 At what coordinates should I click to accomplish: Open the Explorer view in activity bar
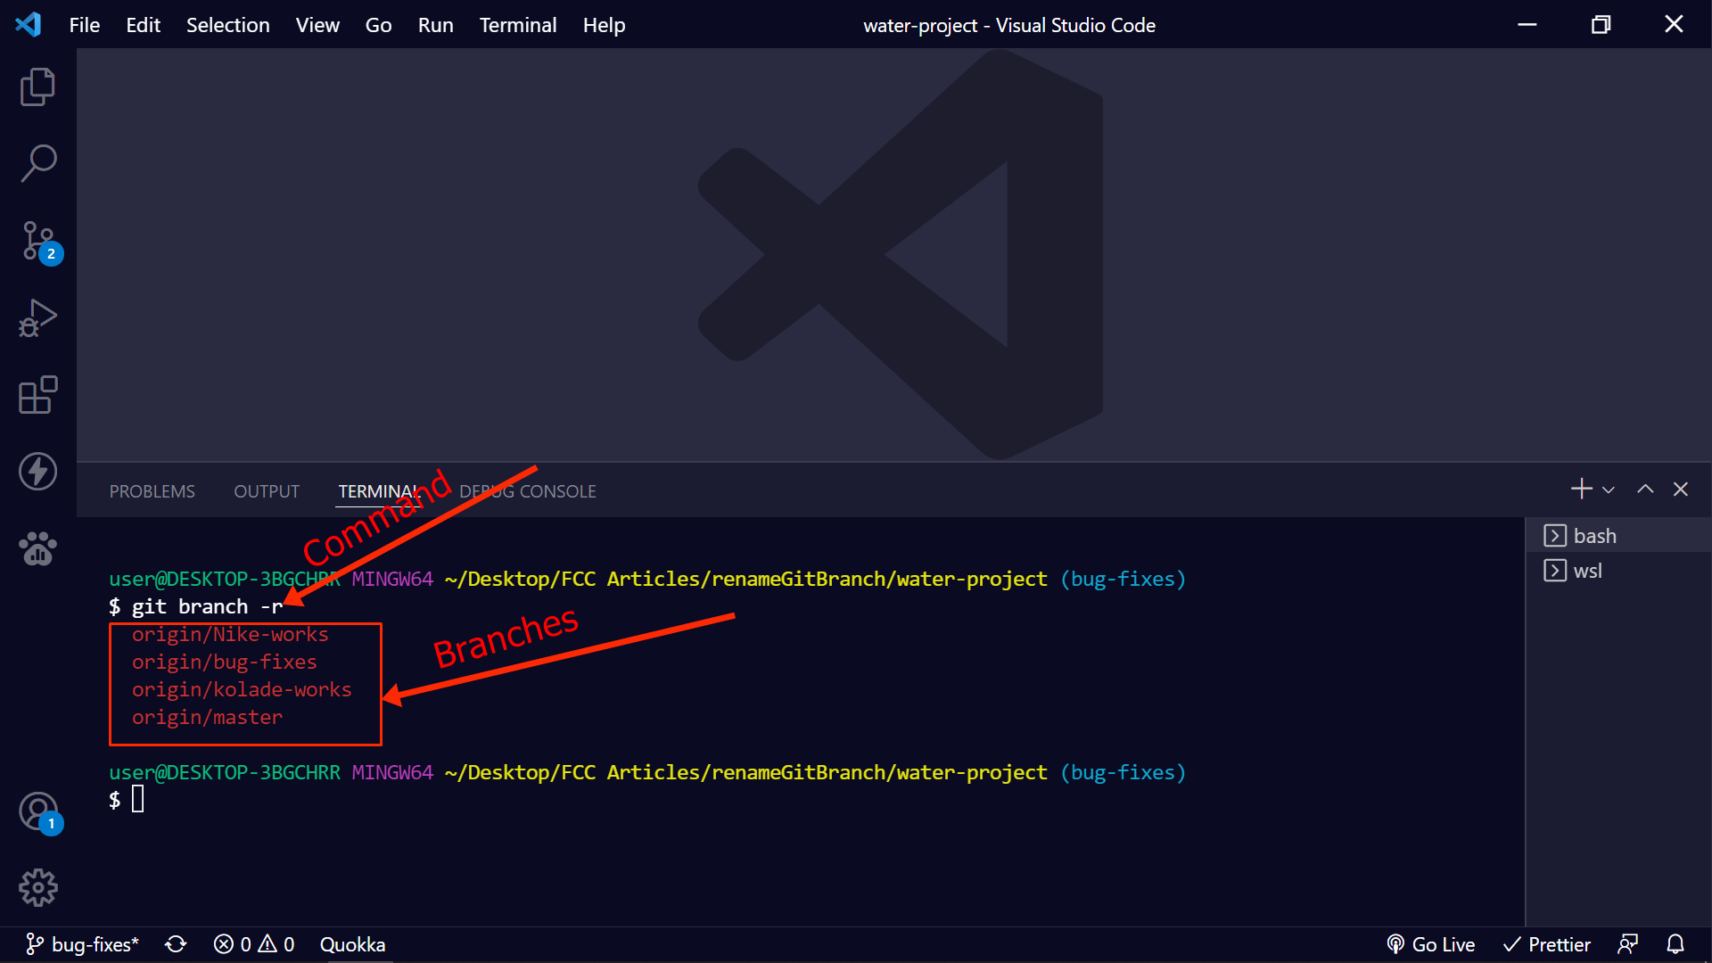[37, 87]
